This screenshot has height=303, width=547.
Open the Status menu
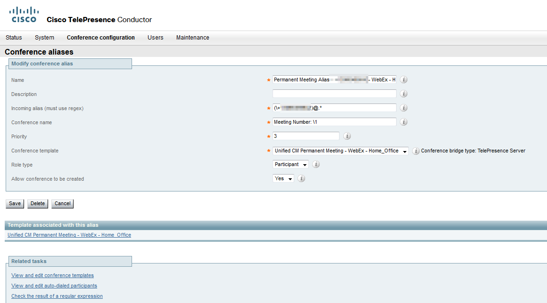click(14, 38)
